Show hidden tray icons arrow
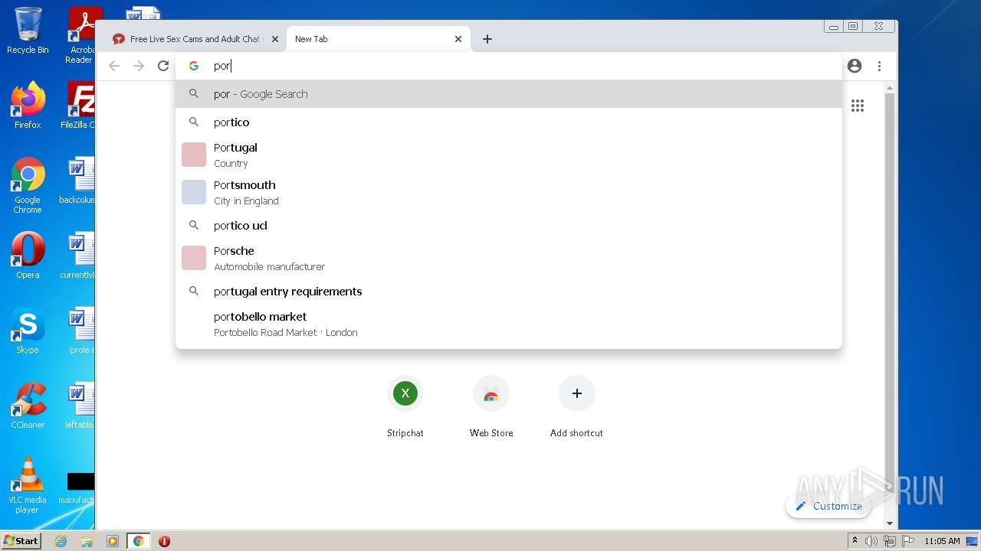Image resolution: width=981 pixels, height=551 pixels. tap(855, 541)
